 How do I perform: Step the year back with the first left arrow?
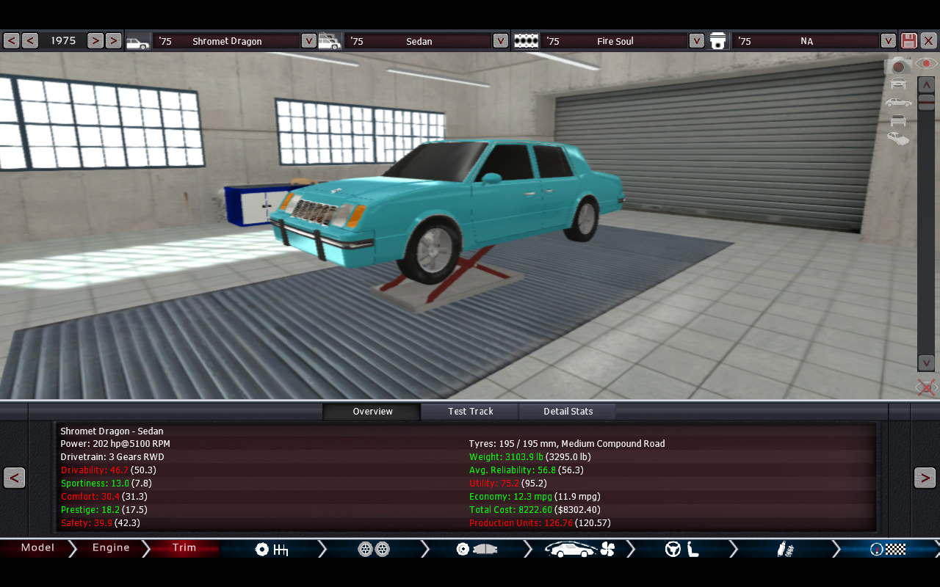[11, 40]
